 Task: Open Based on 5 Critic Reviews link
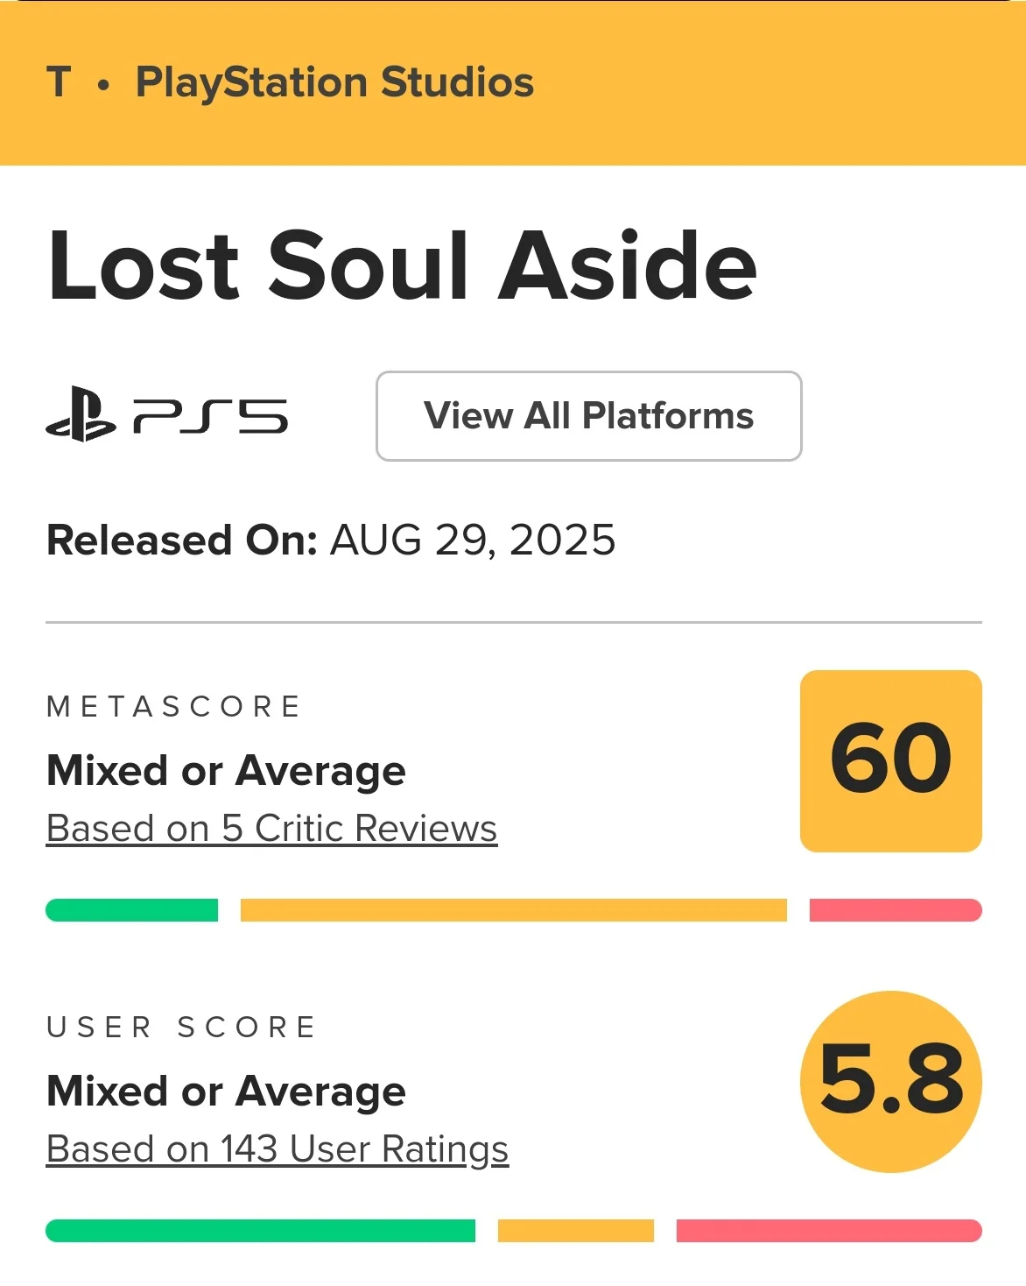(271, 829)
